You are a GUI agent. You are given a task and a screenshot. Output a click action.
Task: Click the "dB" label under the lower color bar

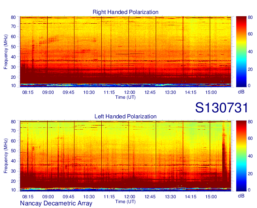(x=241, y=196)
